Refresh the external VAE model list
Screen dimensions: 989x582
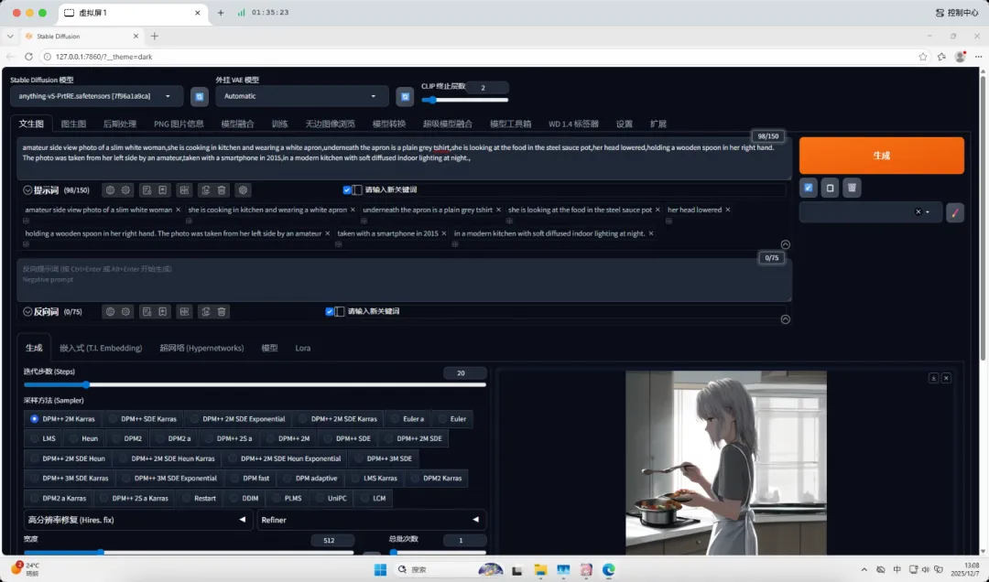(405, 96)
